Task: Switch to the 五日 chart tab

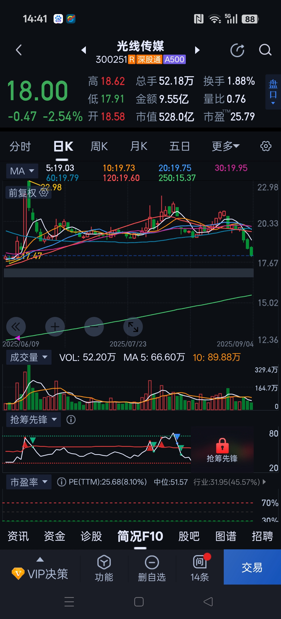Action: click(x=180, y=146)
